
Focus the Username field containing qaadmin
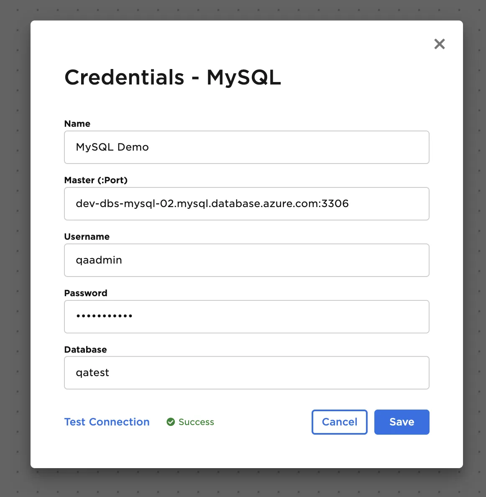(246, 260)
